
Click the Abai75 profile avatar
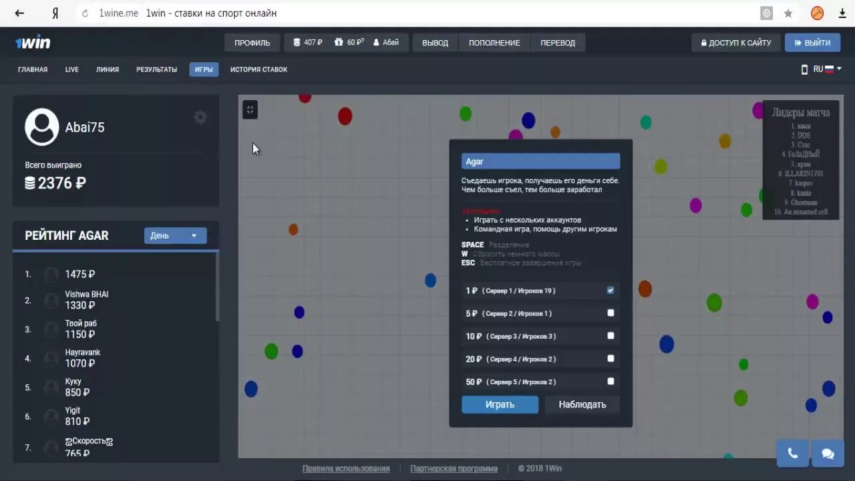point(41,127)
